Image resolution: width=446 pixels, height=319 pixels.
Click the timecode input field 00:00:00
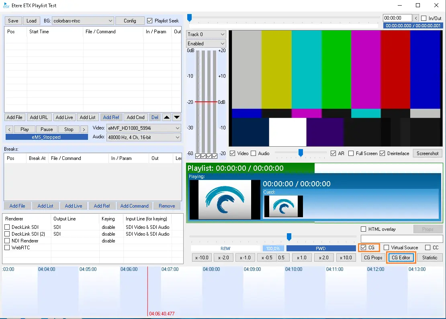[397, 18]
